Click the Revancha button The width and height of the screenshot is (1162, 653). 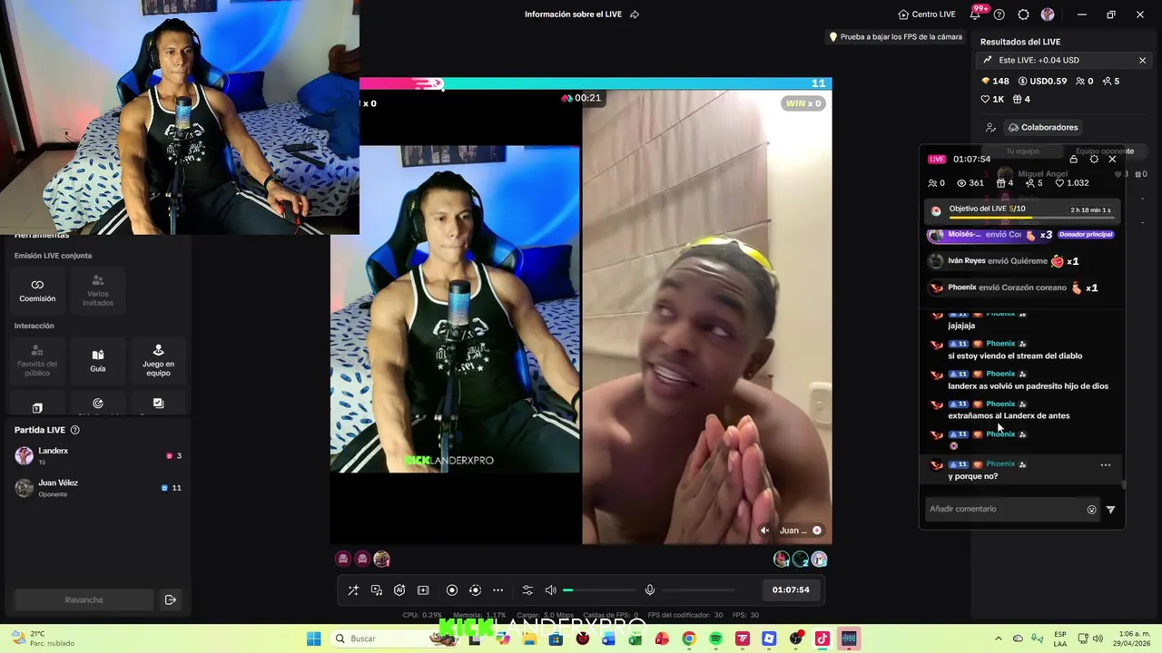pos(84,599)
